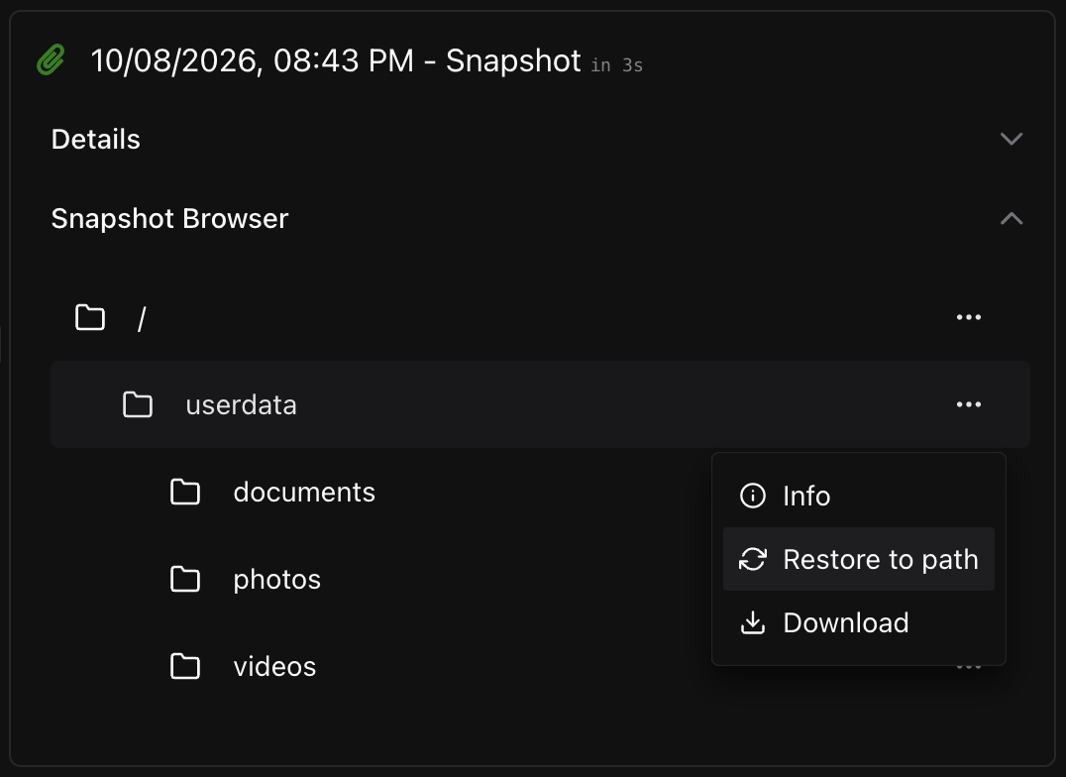Click the root "/" folder icon
The width and height of the screenshot is (1066, 777).
pyautogui.click(x=90, y=317)
